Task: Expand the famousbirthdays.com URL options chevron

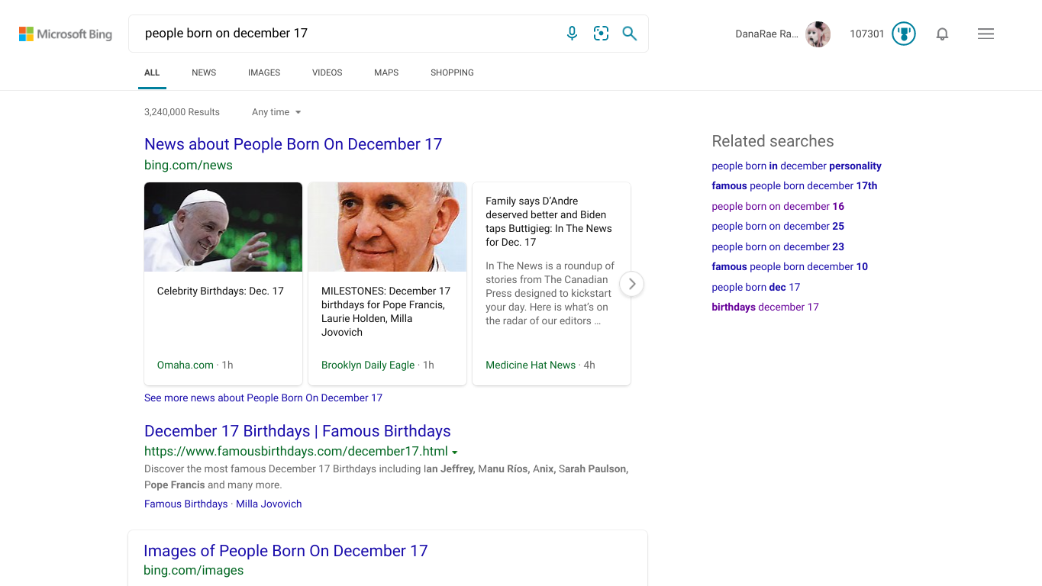Action: 456,452
